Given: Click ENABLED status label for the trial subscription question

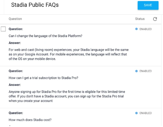Looking at the screenshot, I should (x=145, y=71).
